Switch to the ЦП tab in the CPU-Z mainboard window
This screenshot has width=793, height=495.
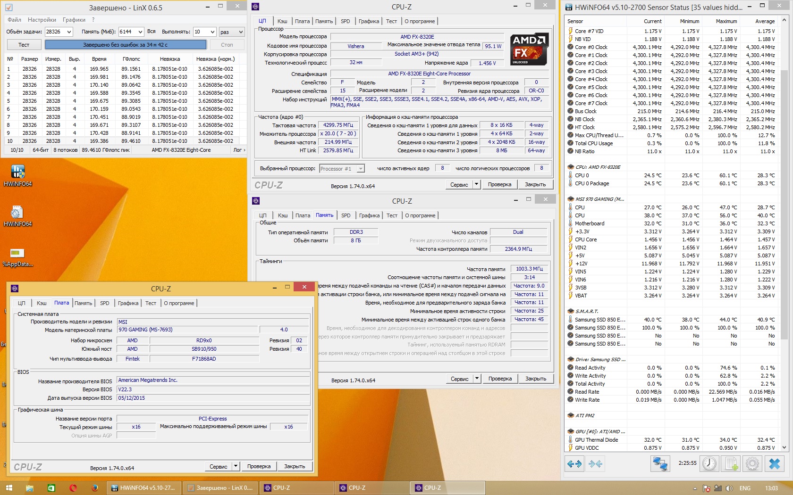point(22,303)
